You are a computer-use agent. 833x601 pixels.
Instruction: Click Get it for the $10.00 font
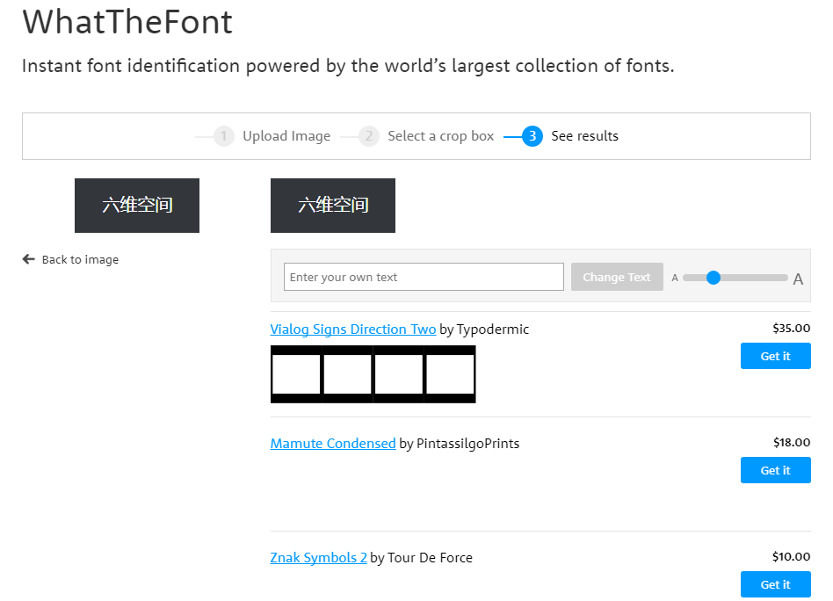775,584
